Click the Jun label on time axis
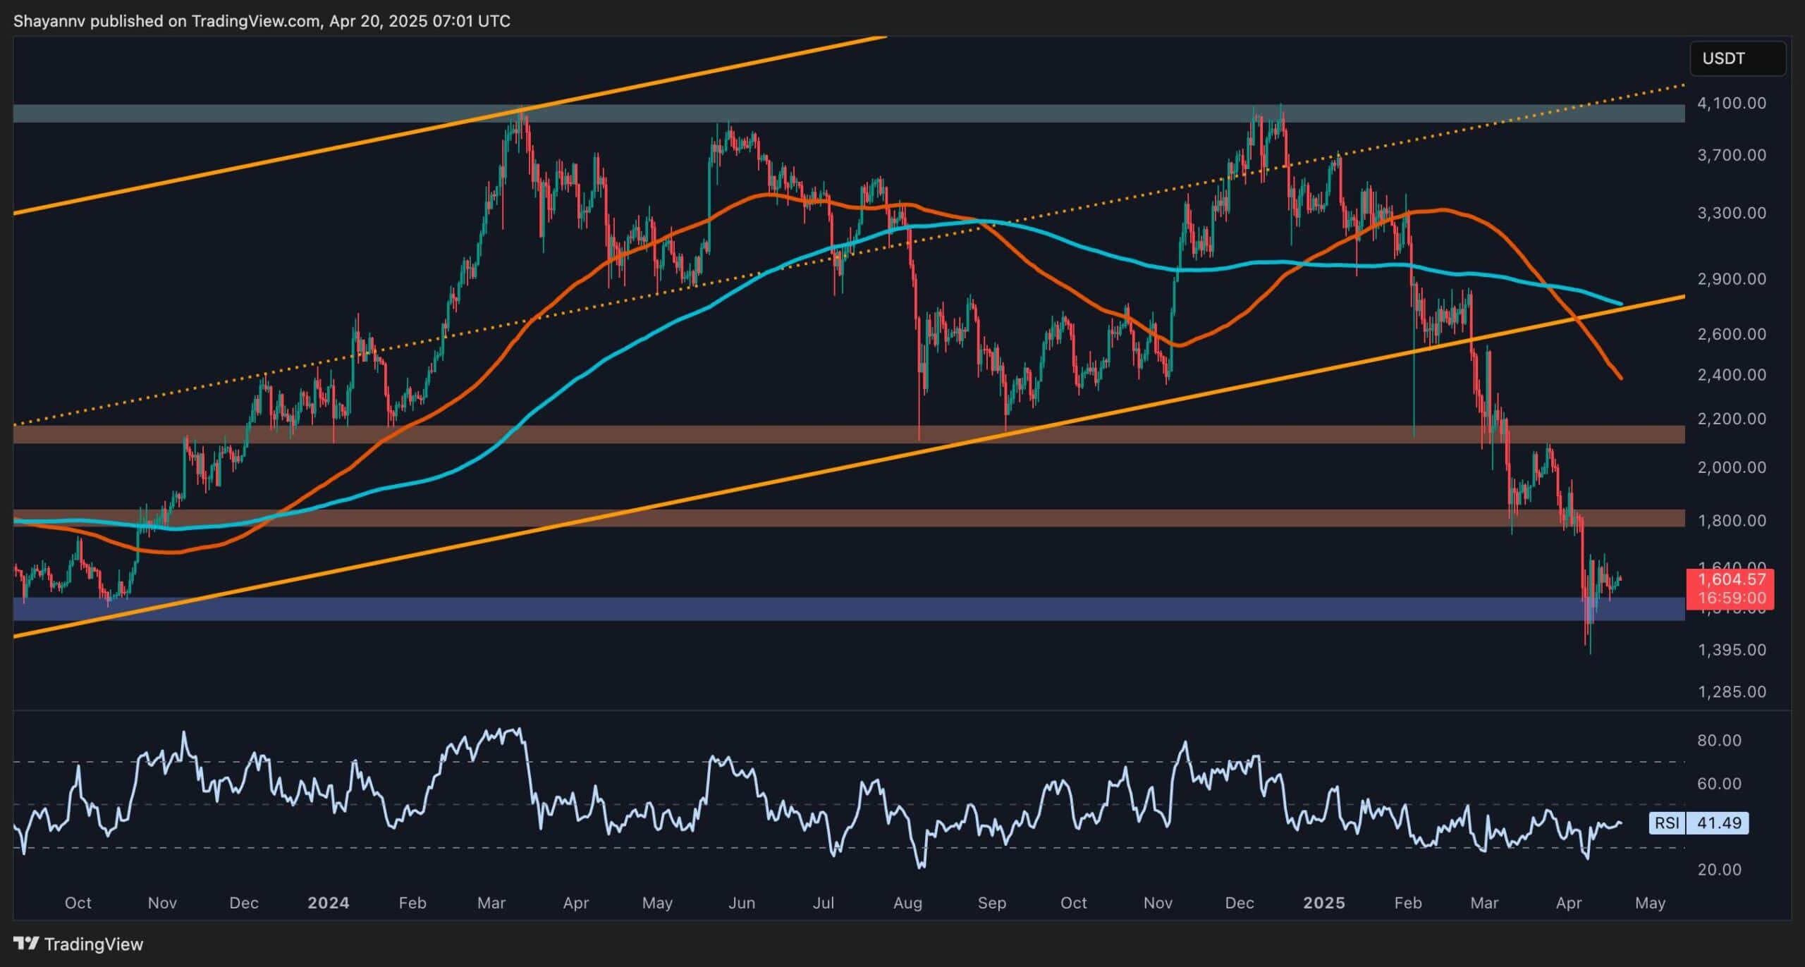 point(741,903)
